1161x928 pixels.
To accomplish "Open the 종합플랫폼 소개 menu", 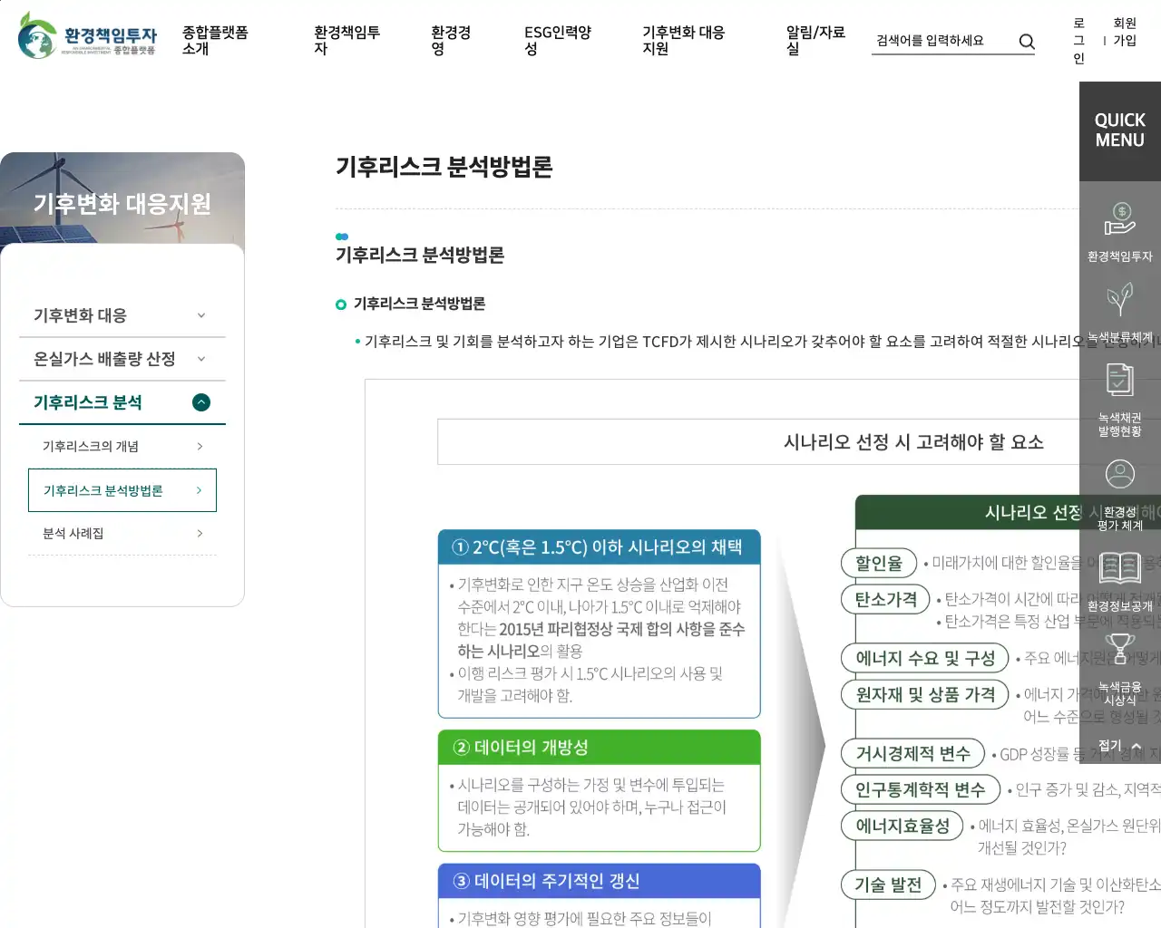I will coord(215,41).
